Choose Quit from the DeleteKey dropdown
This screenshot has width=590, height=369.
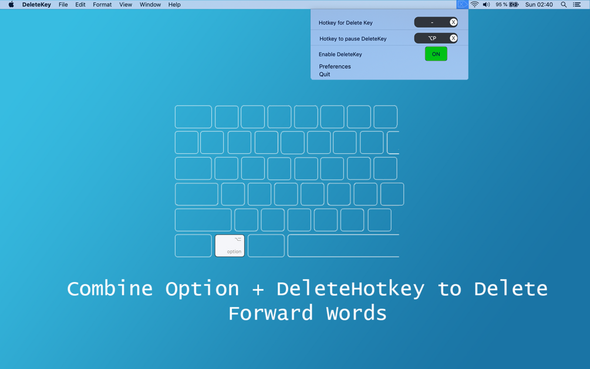pyautogui.click(x=324, y=74)
